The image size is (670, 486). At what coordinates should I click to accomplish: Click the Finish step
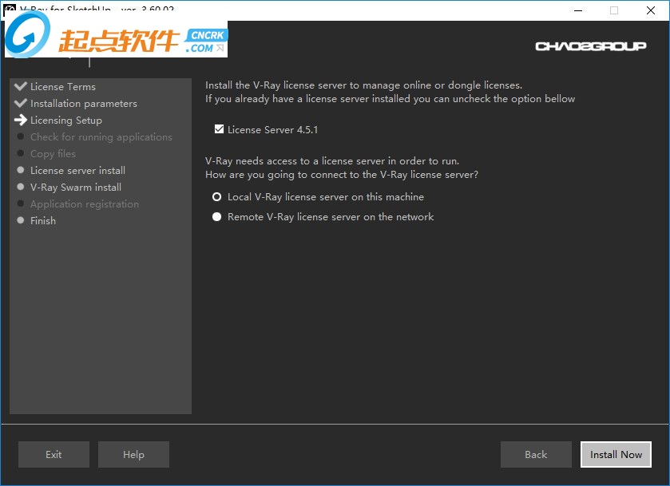coord(43,221)
